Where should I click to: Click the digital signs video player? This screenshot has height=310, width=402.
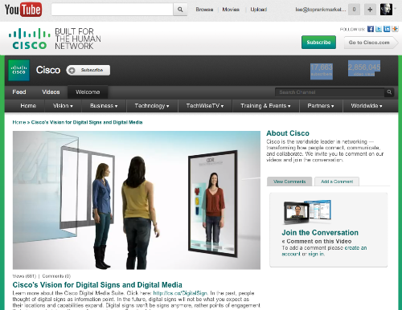pyautogui.click(x=137, y=200)
